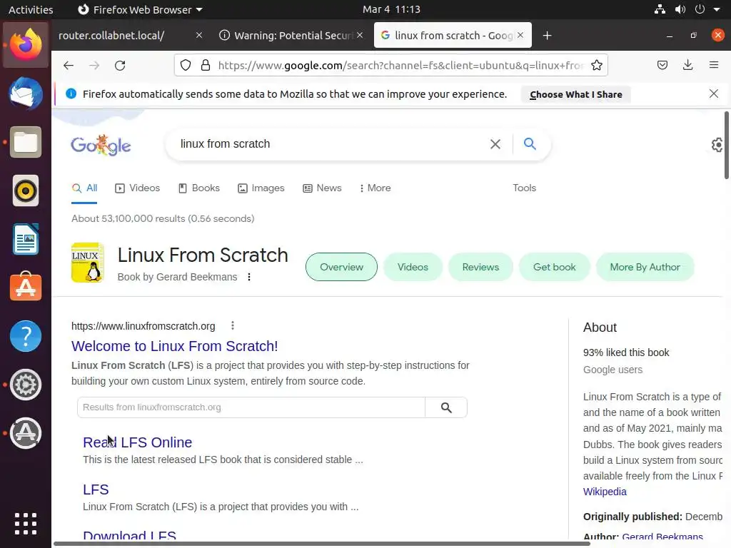Show Applications grid in the dock

tap(26, 524)
